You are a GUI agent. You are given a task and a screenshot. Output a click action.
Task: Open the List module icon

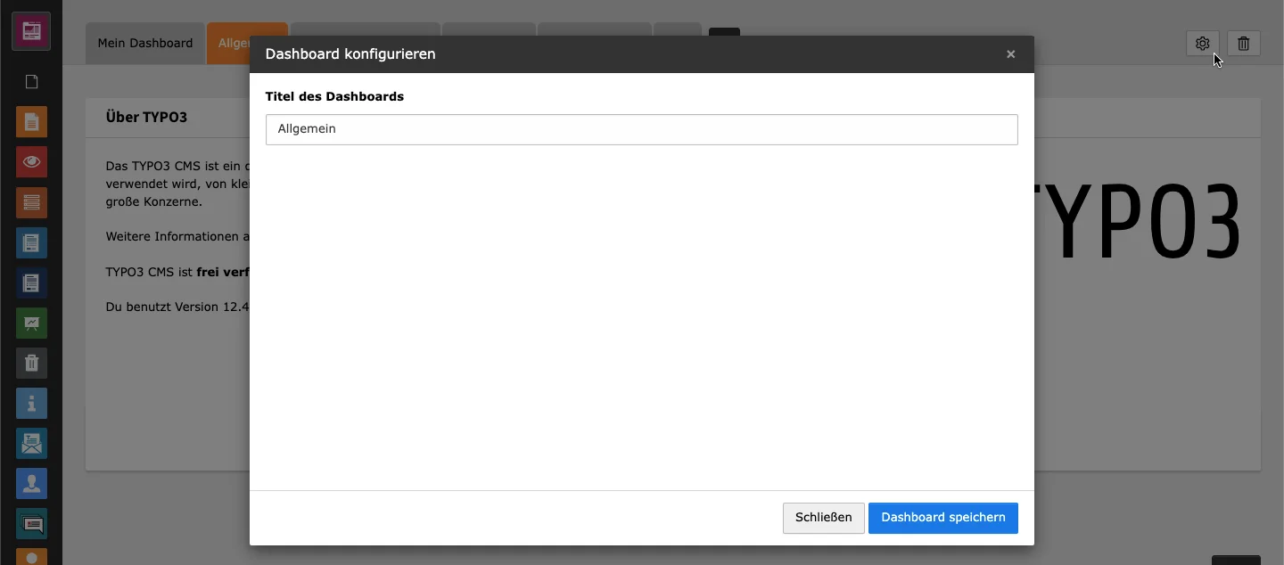(31, 202)
